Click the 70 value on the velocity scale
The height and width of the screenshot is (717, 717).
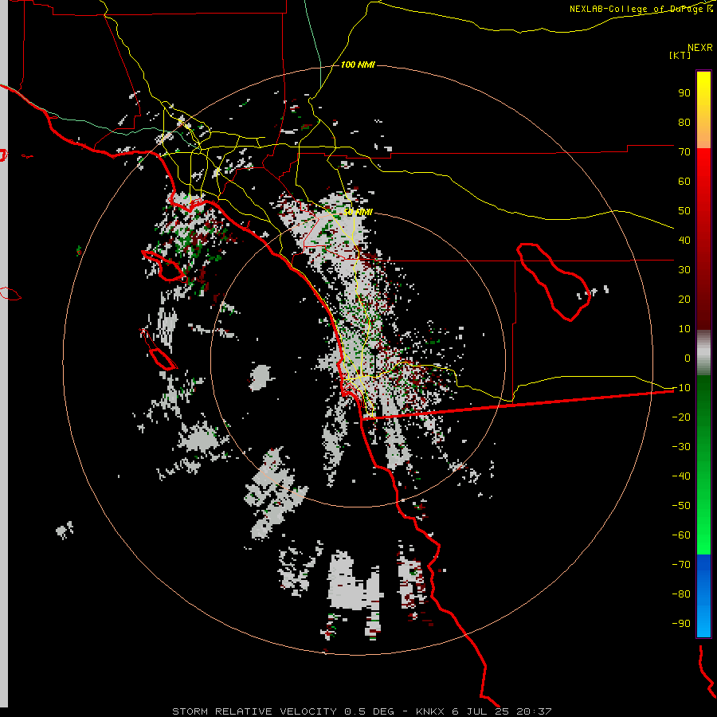pyautogui.click(x=684, y=152)
